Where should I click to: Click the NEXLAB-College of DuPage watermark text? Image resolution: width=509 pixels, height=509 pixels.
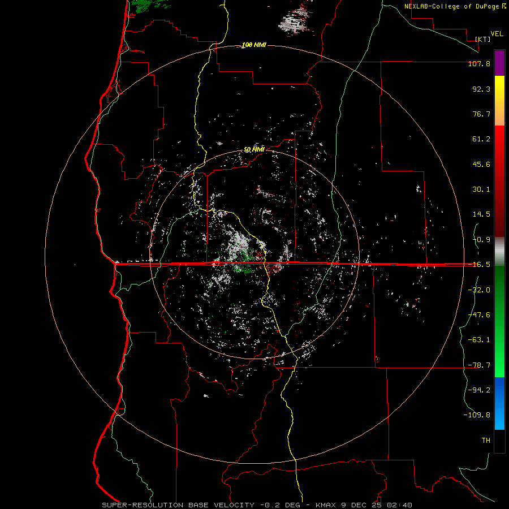[x=455, y=6]
